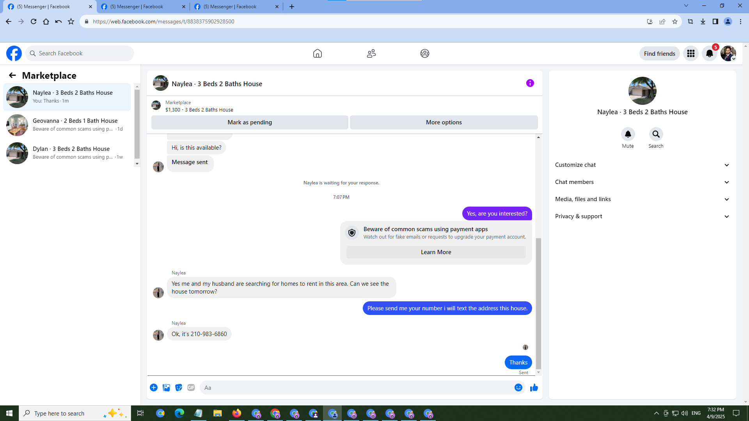Open more actions plus icon in composer
The width and height of the screenshot is (749, 421).
pyautogui.click(x=154, y=387)
